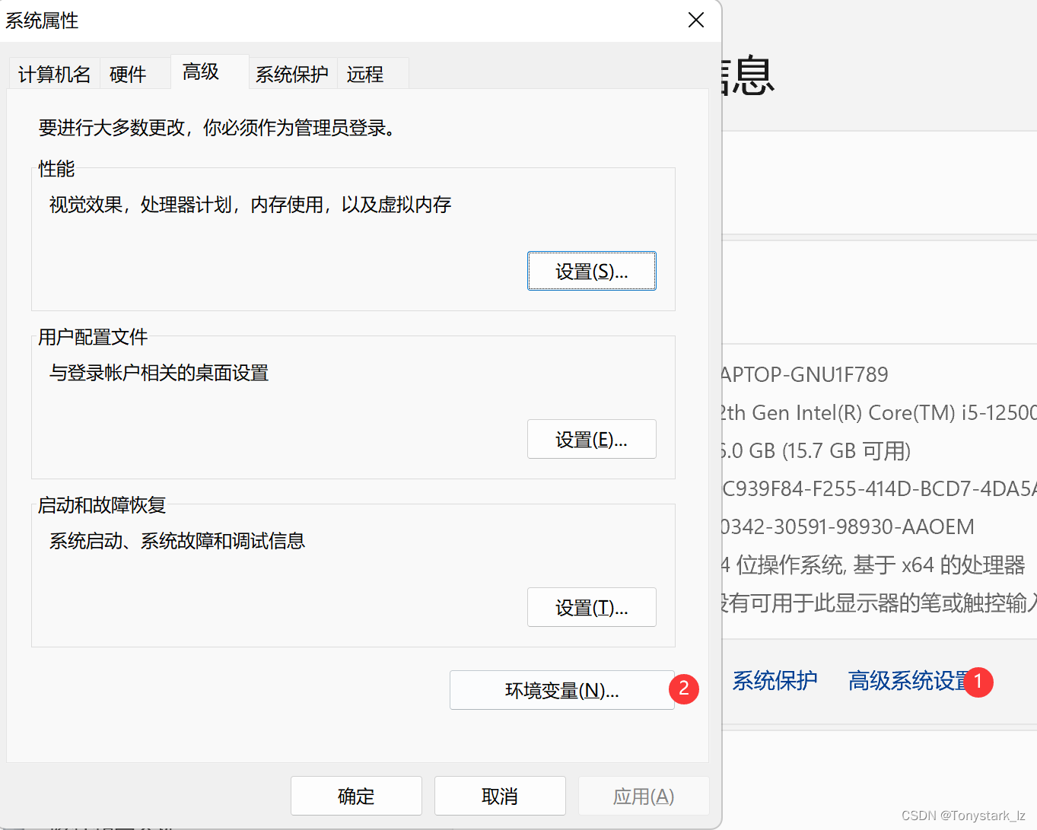Select the 15.7 GB 可用 memory text
Screen dimensions: 1037x830
tap(845, 450)
